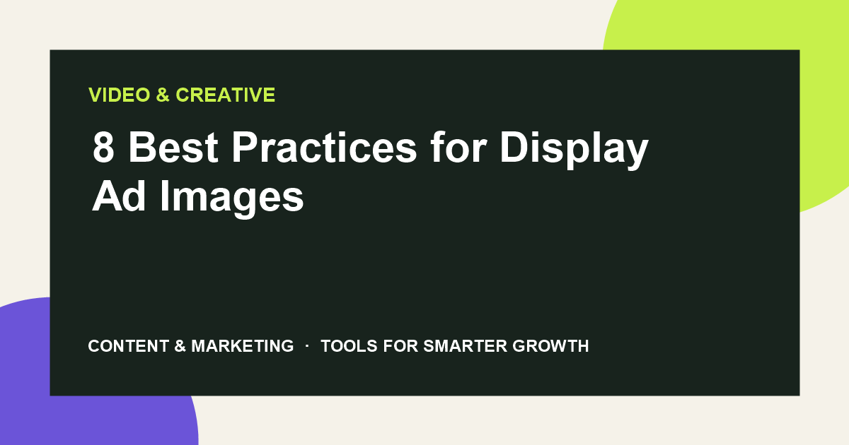This screenshot has width=849, height=445.
Task: Click the "TOOLS FOR SMARTER GROWTH" tagline
Action: pos(455,346)
